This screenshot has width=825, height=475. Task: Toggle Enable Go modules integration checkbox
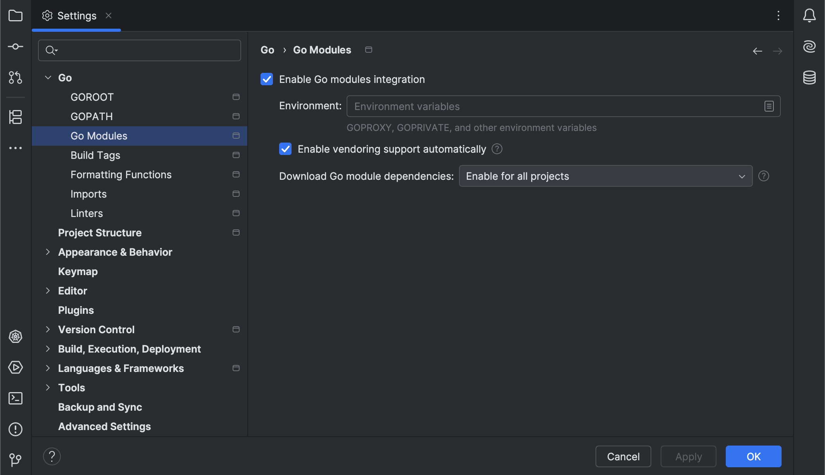click(x=267, y=79)
